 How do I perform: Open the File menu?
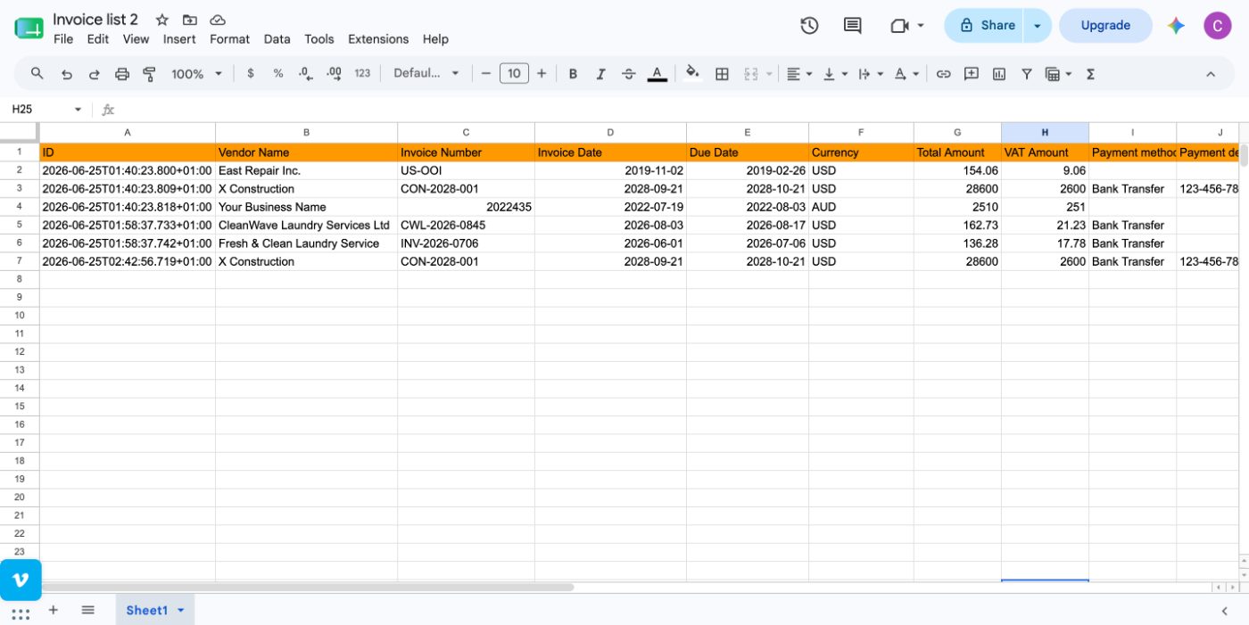click(63, 39)
